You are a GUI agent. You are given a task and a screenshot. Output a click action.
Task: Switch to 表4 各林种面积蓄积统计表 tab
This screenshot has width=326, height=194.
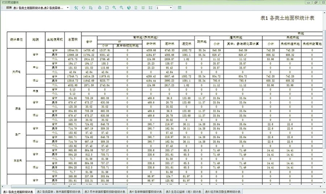pos(146,192)
